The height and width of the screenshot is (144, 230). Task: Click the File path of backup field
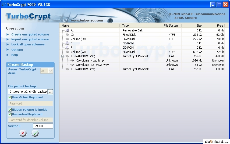28,92
